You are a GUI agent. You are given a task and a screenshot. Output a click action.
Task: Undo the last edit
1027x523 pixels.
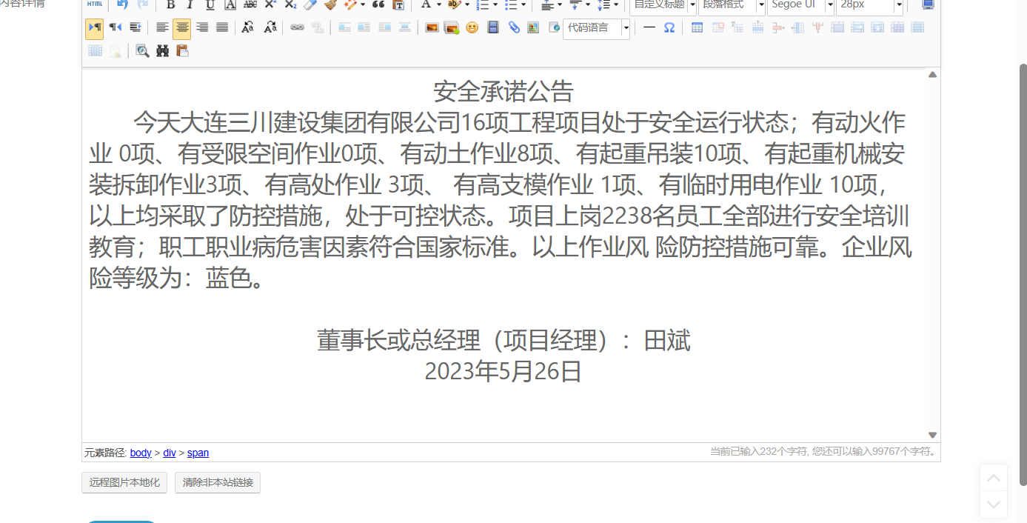(x=123, y=4)
